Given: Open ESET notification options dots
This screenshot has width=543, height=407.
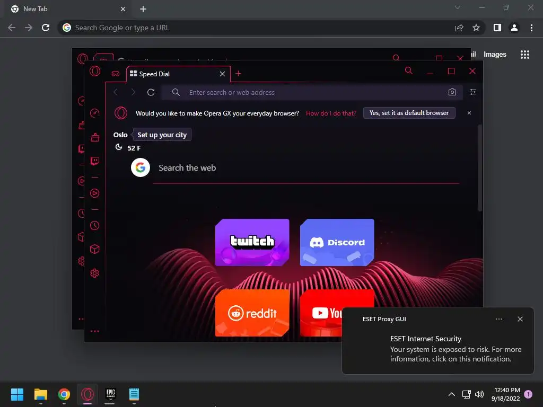Looking at the screenshot, I should 498,319.
